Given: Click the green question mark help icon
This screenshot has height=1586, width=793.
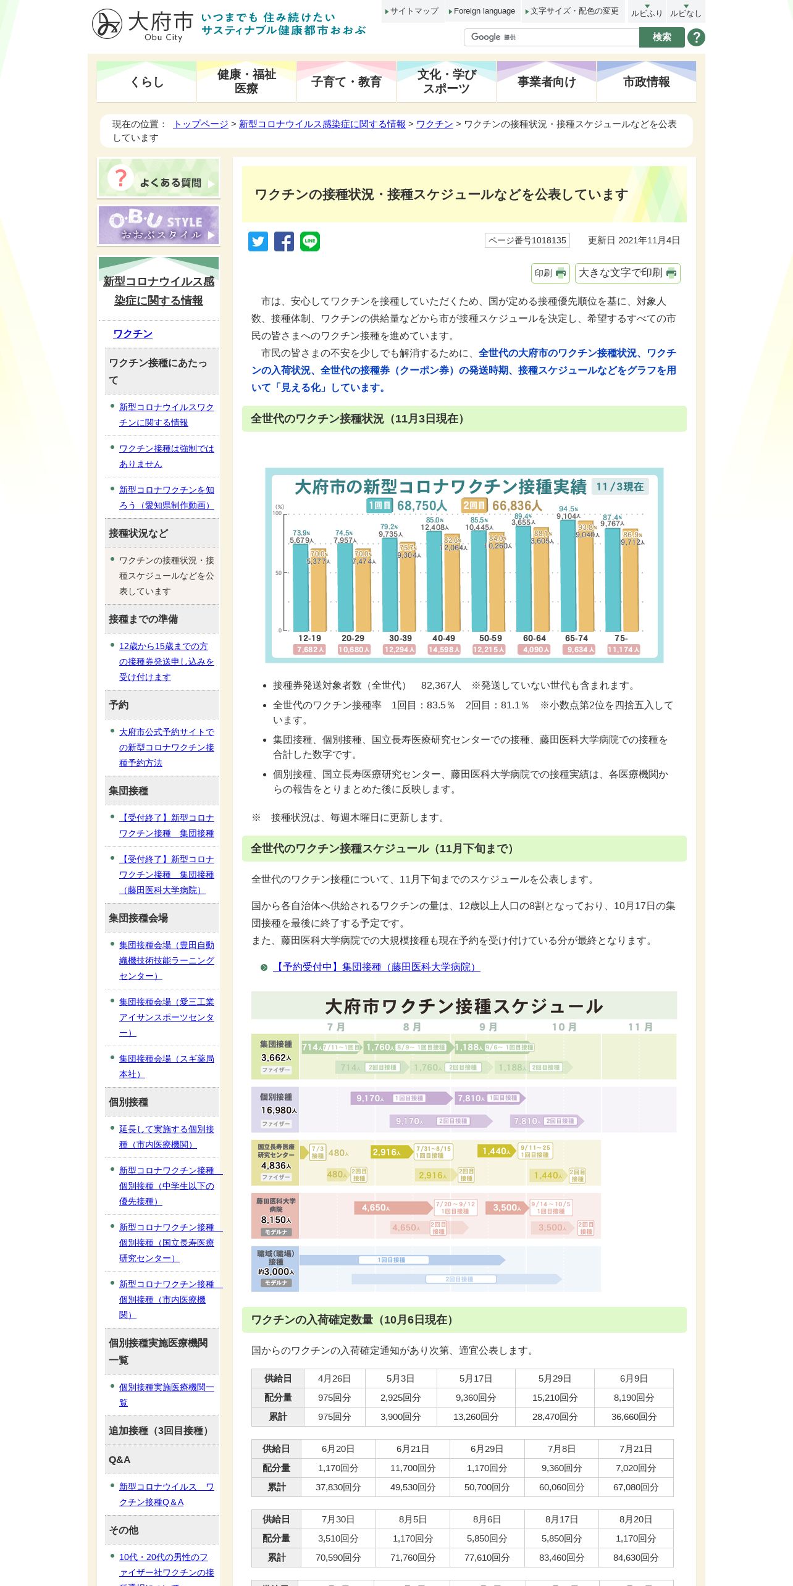Looking at the screenshot, I should click(696, 38).
